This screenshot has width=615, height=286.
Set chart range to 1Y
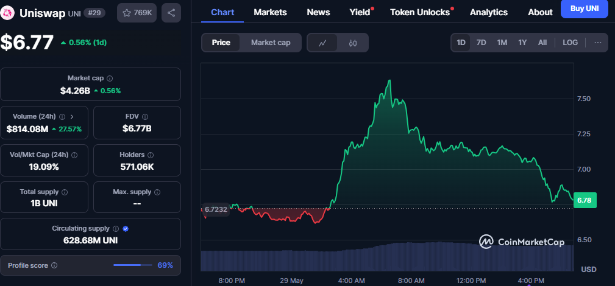(522, 43)
